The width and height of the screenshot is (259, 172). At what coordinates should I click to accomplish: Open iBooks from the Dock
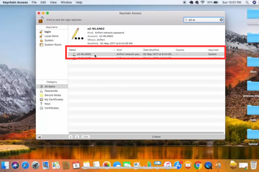pos(188,165)
